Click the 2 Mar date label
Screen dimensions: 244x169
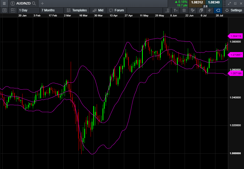68,16
